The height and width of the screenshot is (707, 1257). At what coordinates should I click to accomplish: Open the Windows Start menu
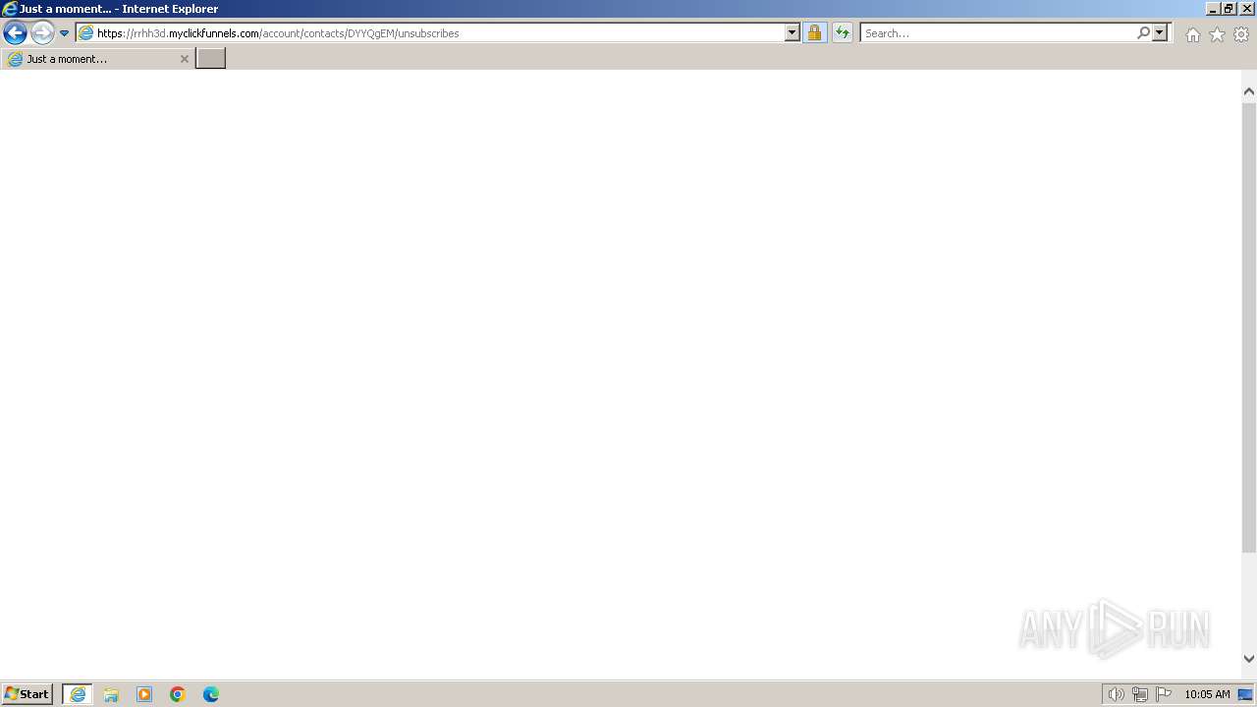pos(27,694)
